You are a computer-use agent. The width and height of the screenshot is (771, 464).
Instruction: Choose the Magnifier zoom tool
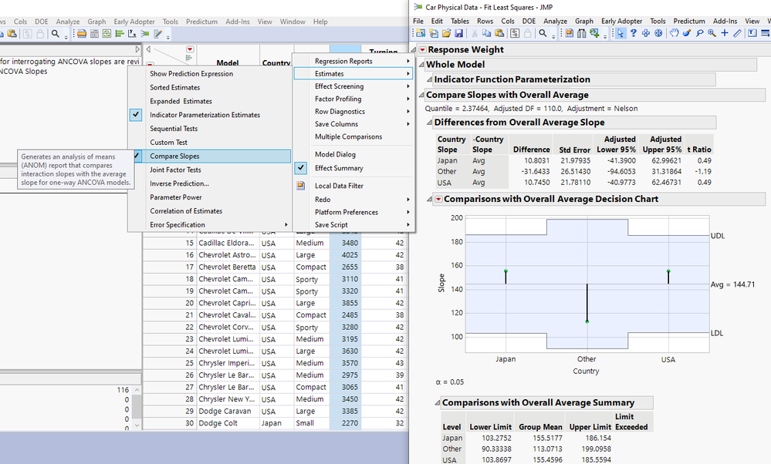pyautogui.click(x=712, y=33)
